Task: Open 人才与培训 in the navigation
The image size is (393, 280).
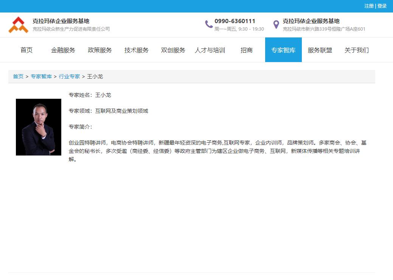Action: [x=210, y=50]
